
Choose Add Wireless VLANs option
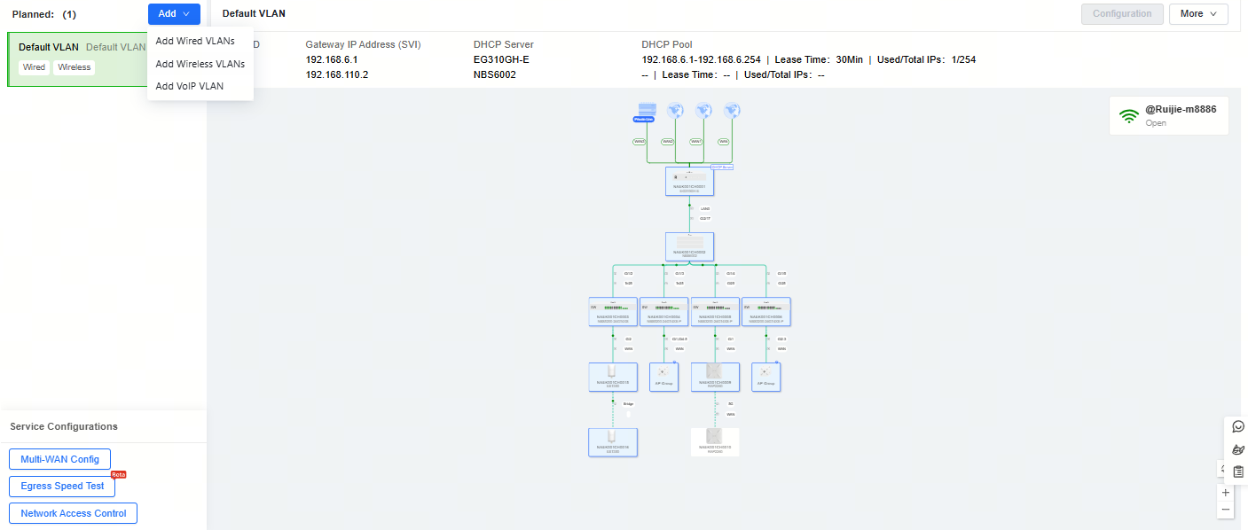[200, 64]
